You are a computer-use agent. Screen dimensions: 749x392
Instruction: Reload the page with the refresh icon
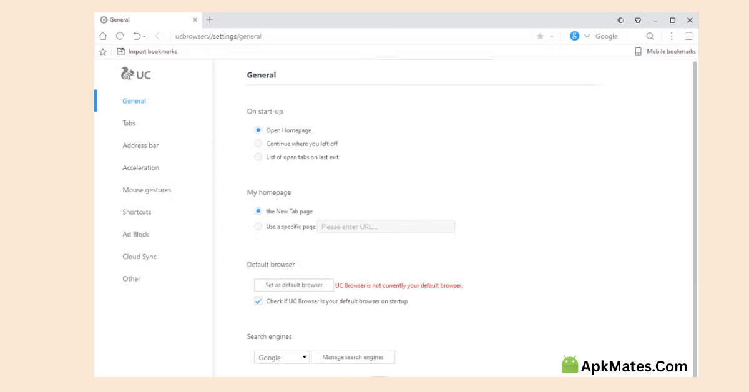click(120, 36)
